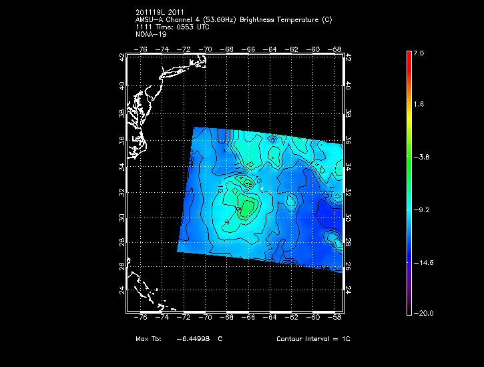The height and width of the screenshot is (367, 484).
Task: Click the -76 longitude label on top axis
Action: 140,49
